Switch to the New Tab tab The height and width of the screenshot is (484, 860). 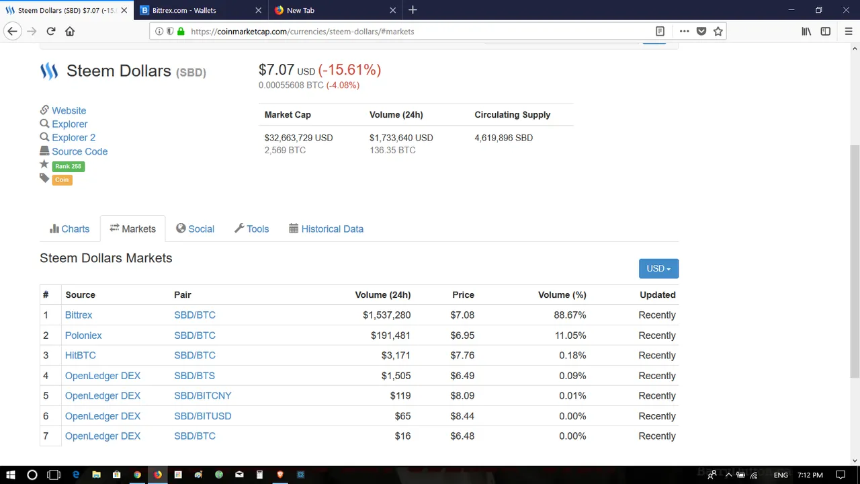(x=336, y=10)
